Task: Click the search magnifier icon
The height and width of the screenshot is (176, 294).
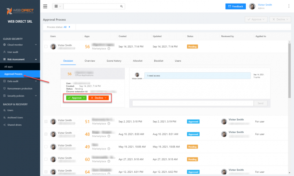Action: tap(121, 6)
